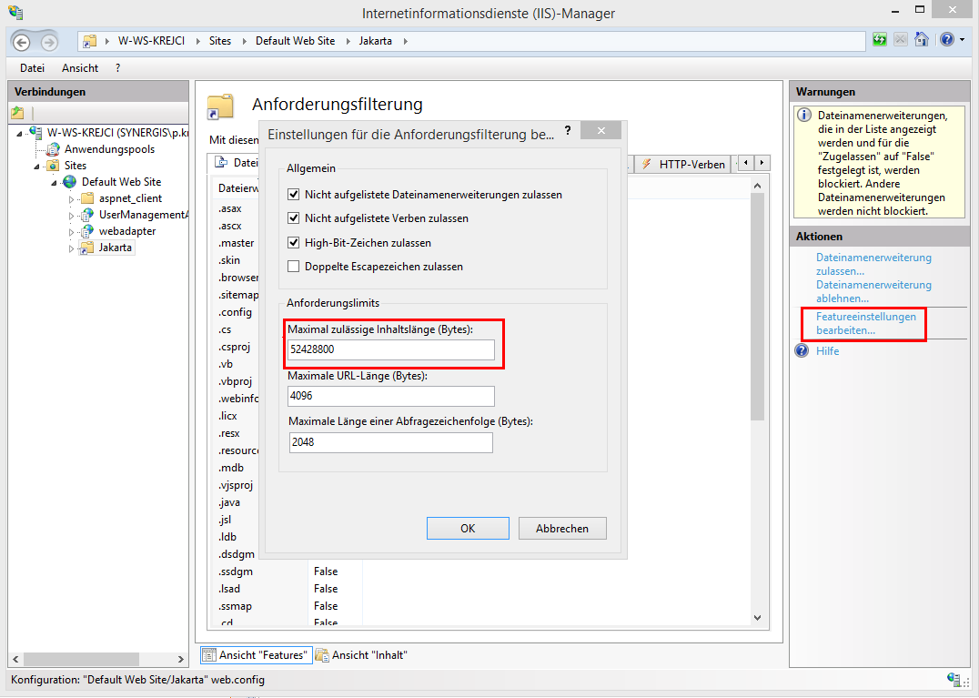The width and height of the screenshot is (979, 698).
Task: Click the Abfragezeichenfolge length field
Action: [x=391, y=442]
